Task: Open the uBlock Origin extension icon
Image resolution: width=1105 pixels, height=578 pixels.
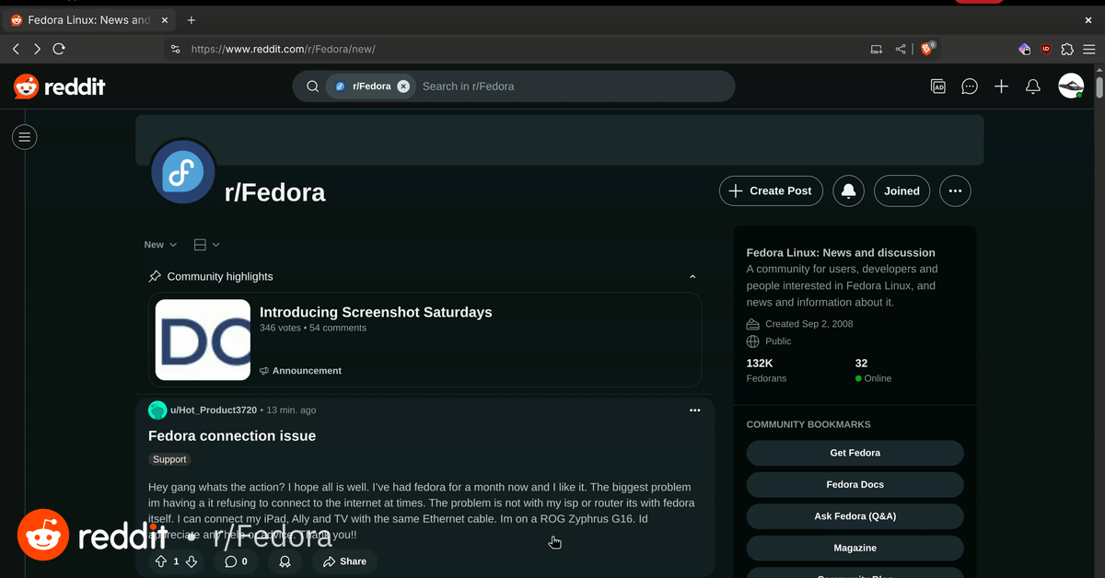Action: (1046, 49)
